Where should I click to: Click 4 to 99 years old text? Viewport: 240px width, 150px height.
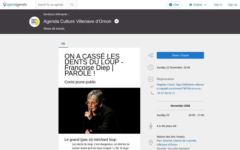click(x=166, y=126)
